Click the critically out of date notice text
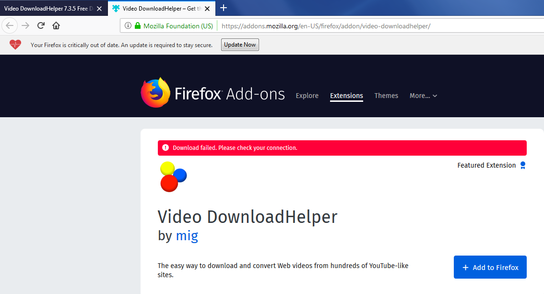The image size is (544, 294). (121, 45)
